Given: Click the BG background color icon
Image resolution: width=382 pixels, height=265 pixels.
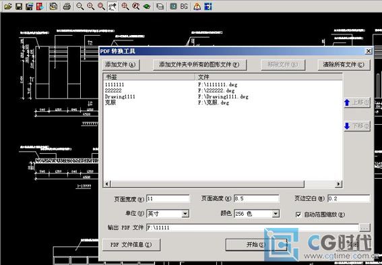Looking at the screenshot, I should (x=184, y=6).
